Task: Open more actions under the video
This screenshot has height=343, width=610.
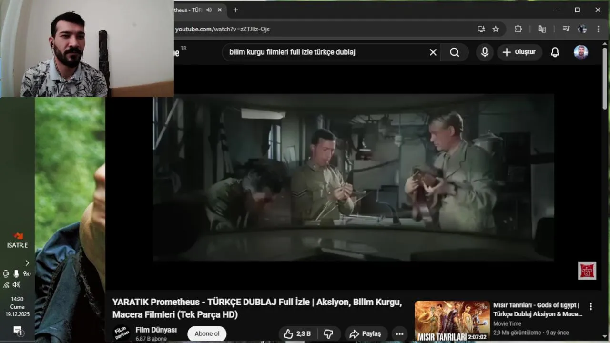Action: point(399,334)
